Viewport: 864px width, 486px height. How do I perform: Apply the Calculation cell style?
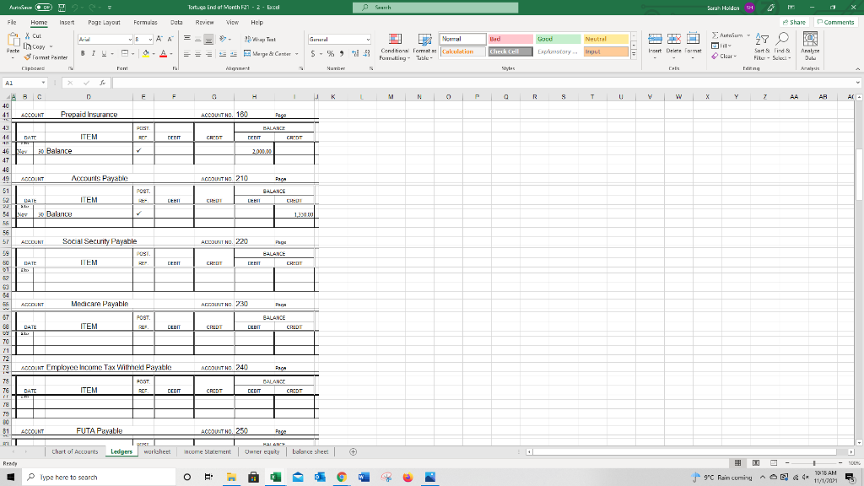coord(463,51)
